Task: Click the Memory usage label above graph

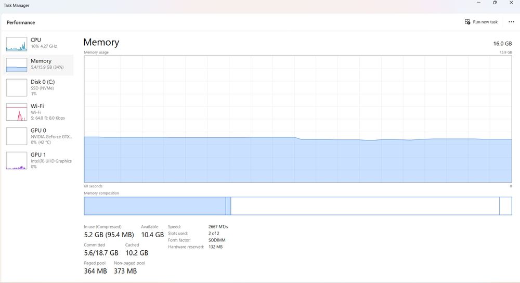Action: coord(96,53)
